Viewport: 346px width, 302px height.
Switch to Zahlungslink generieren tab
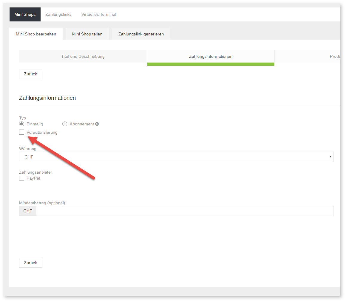pos(141,34)
